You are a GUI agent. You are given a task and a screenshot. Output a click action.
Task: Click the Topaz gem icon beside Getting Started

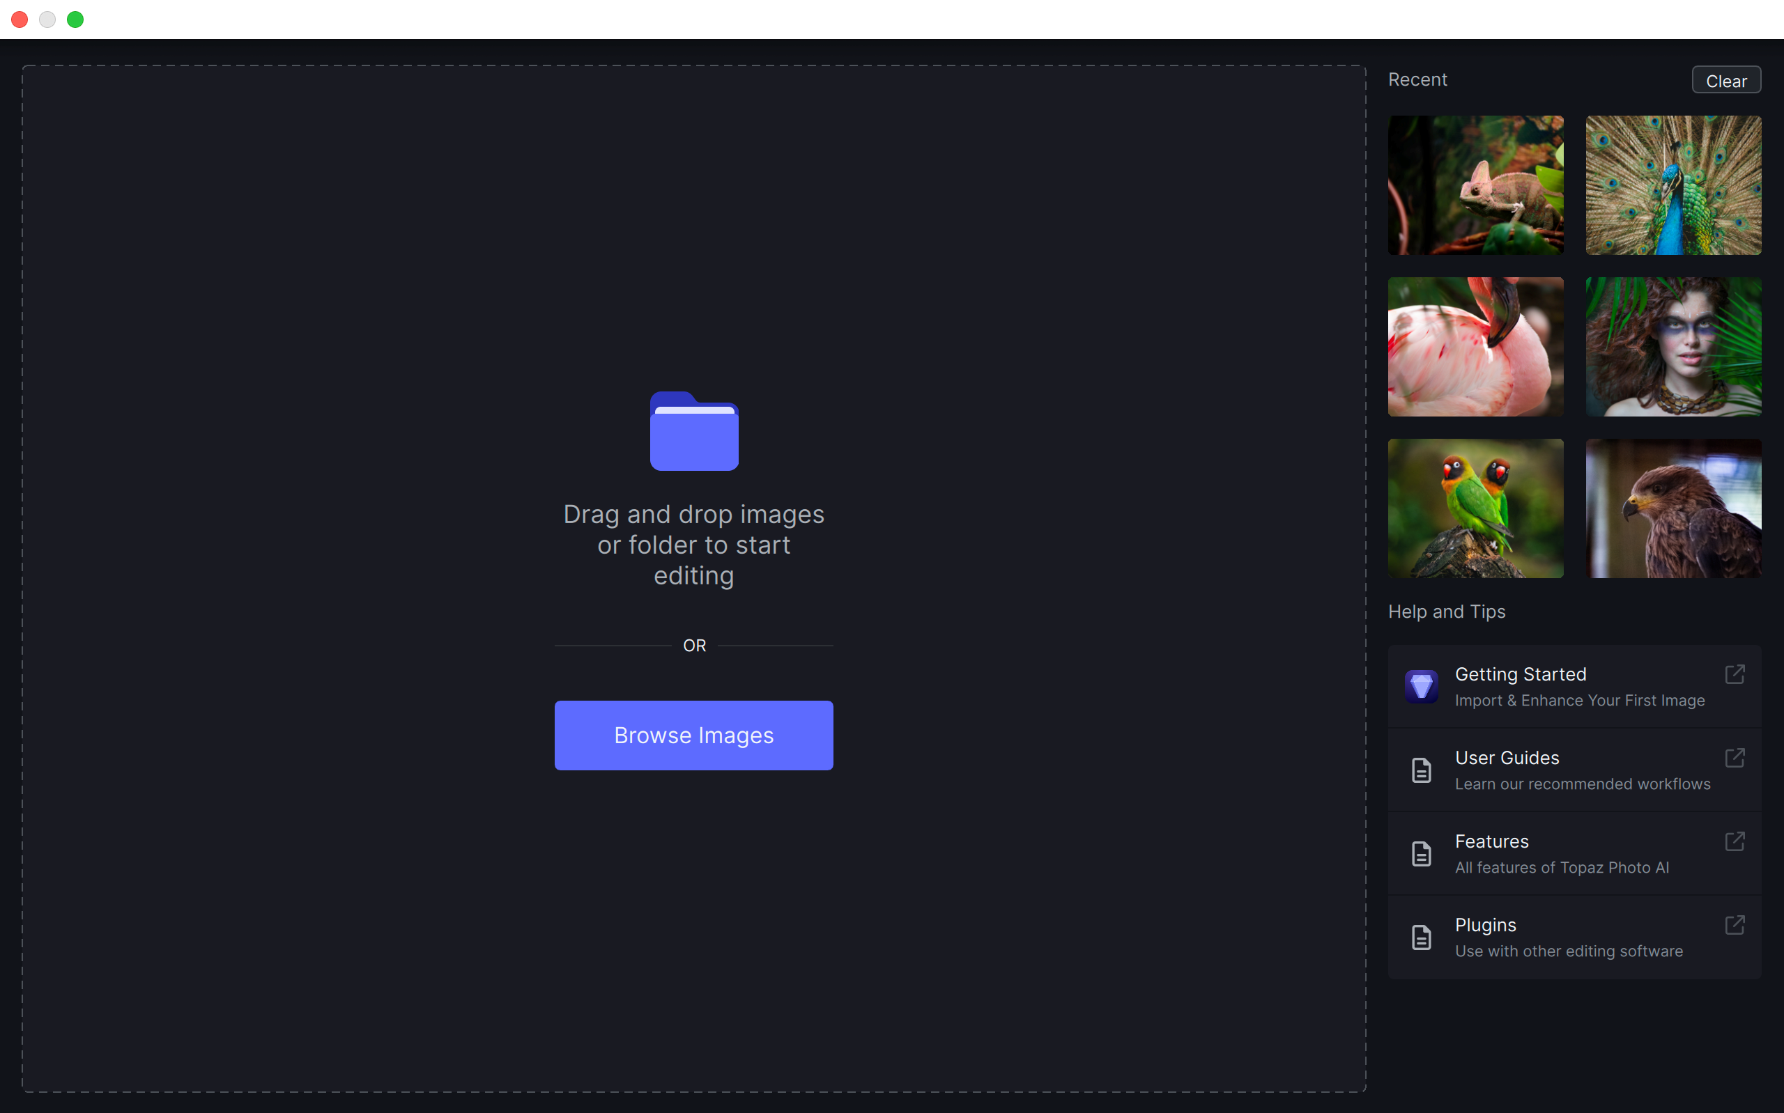tap(1421, 686)
